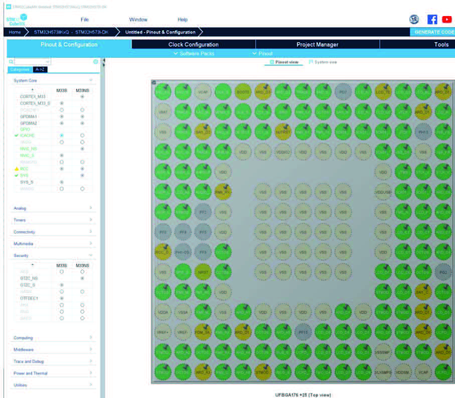Viewport: 455px width, 398px height.
Task: Select the VDDA pin on the chip
Action: point(163,312)
